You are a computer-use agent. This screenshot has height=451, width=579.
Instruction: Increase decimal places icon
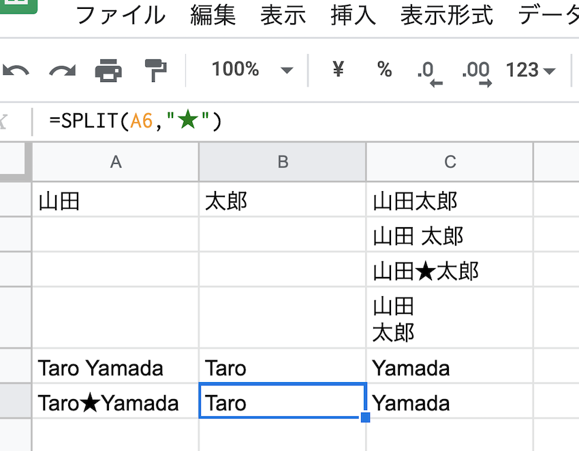point(476,71)
